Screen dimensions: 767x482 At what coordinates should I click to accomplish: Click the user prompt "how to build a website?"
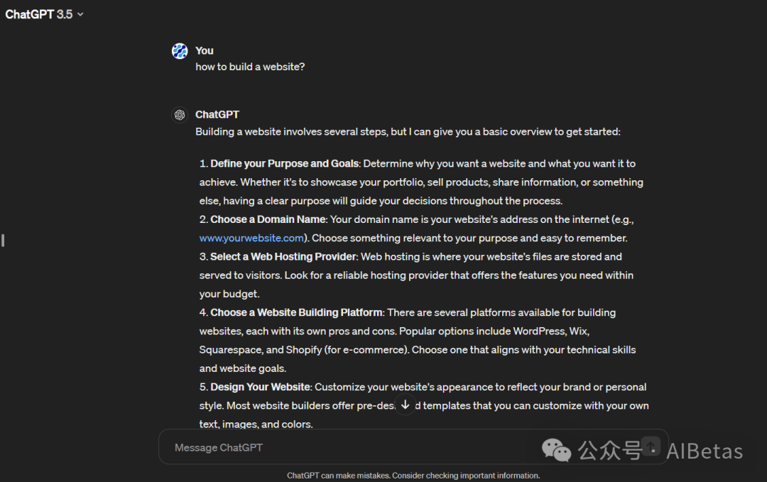250,67
